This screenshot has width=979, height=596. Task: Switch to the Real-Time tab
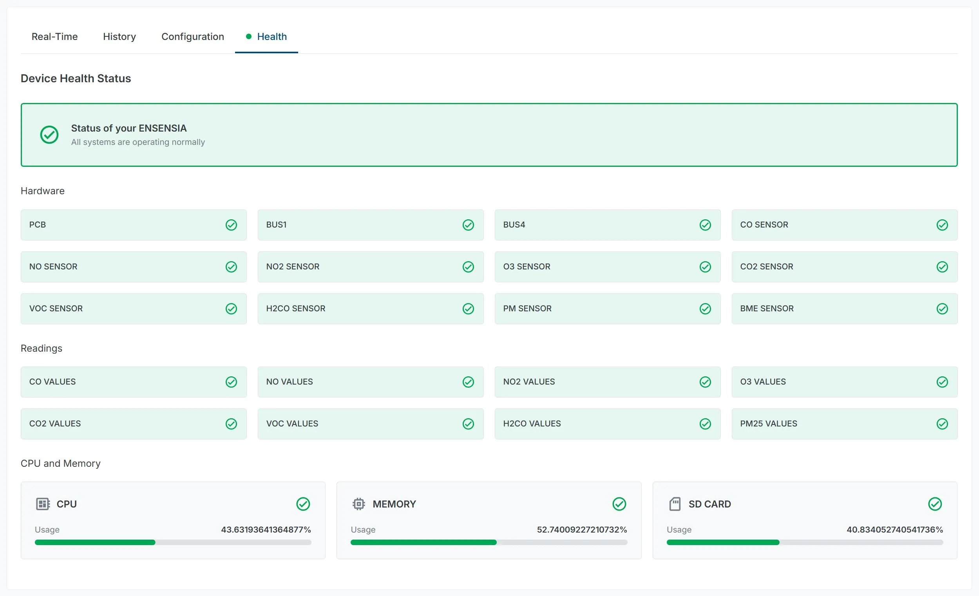click(x=54, y=36)
